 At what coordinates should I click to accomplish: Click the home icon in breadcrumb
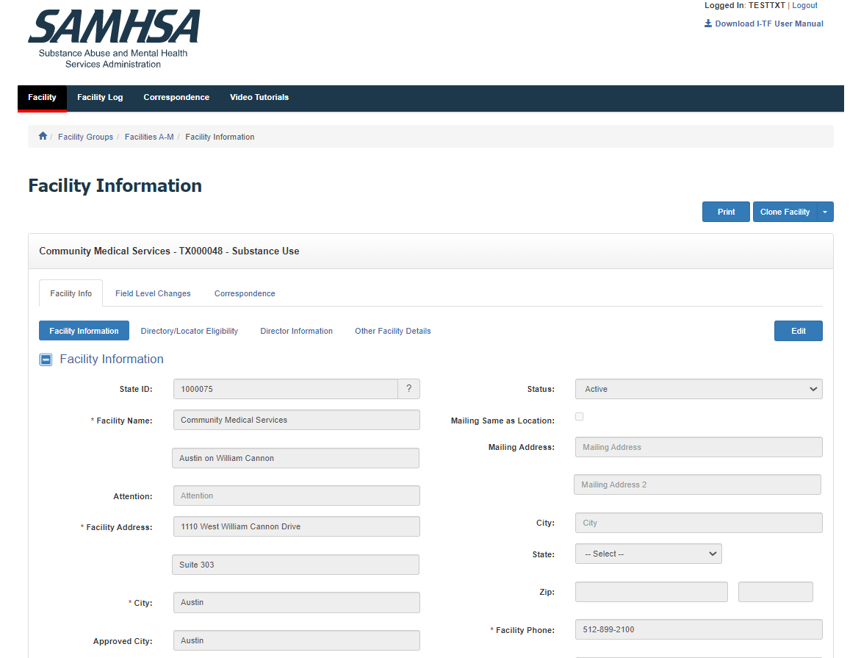[x=43, y=137]
